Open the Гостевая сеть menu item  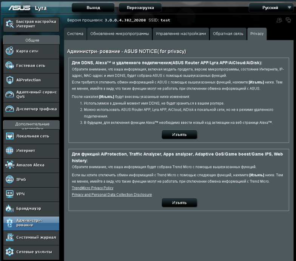click(31, 66)
